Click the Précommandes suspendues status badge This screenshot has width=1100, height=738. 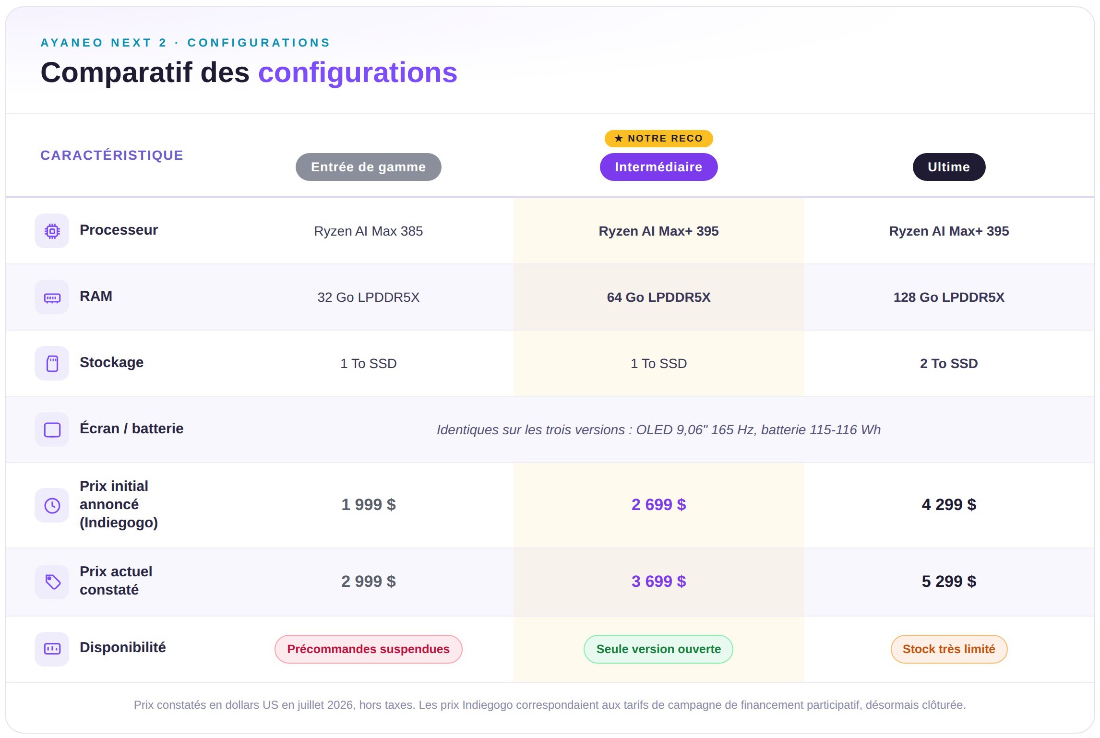coord(368,649)
